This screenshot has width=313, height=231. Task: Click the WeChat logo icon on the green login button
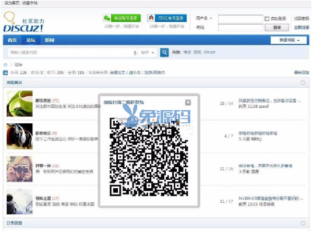coord(107,18)
